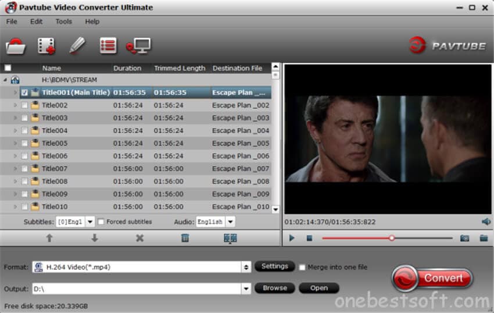Uncheck Title001 Main Title checkbox

24,93
